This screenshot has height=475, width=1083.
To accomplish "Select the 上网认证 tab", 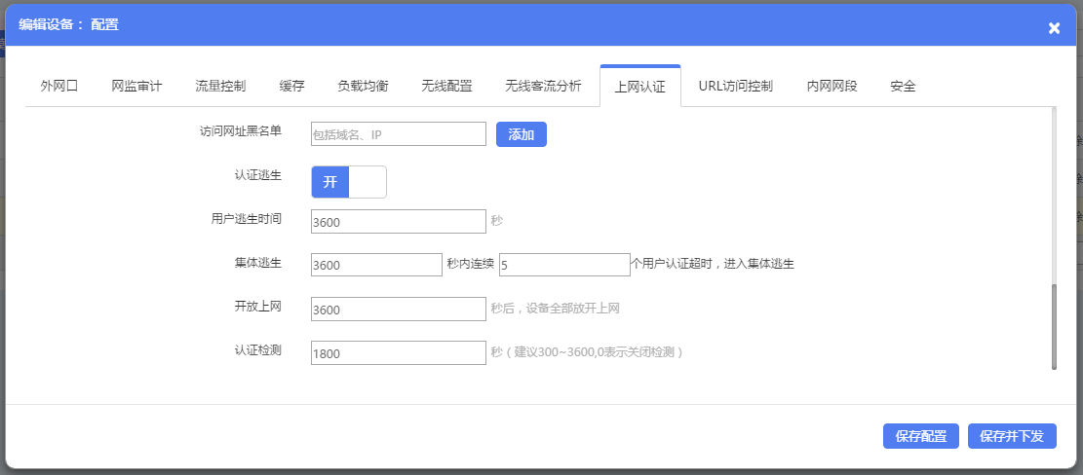I will 639,87.
